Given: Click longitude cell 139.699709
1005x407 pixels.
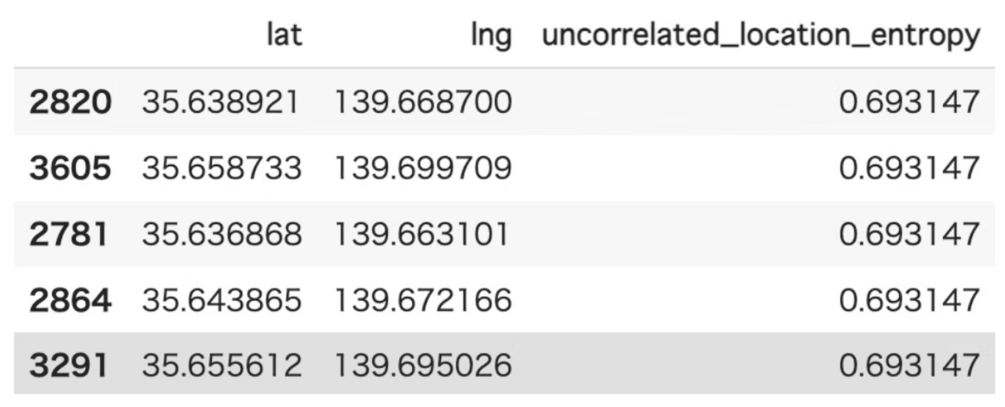Looking at the screenshot, I should click(423, 168).
